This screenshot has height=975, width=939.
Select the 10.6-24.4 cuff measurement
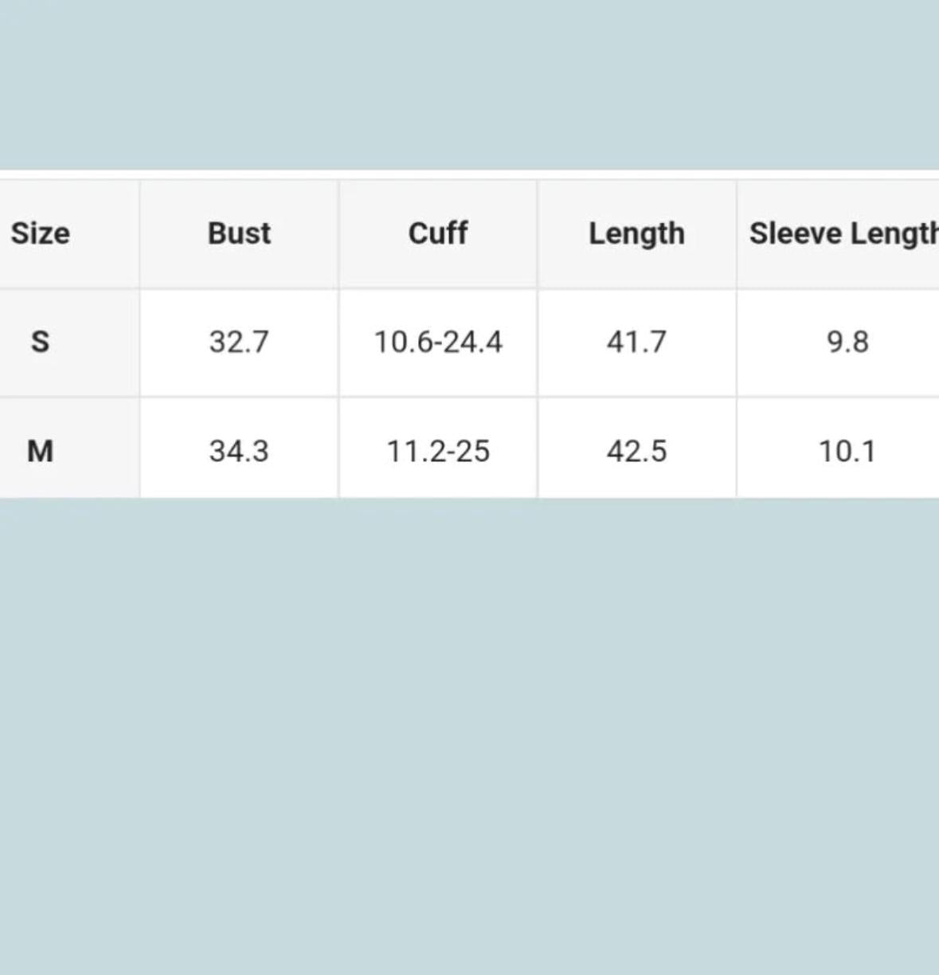click(x=438, y=342)
